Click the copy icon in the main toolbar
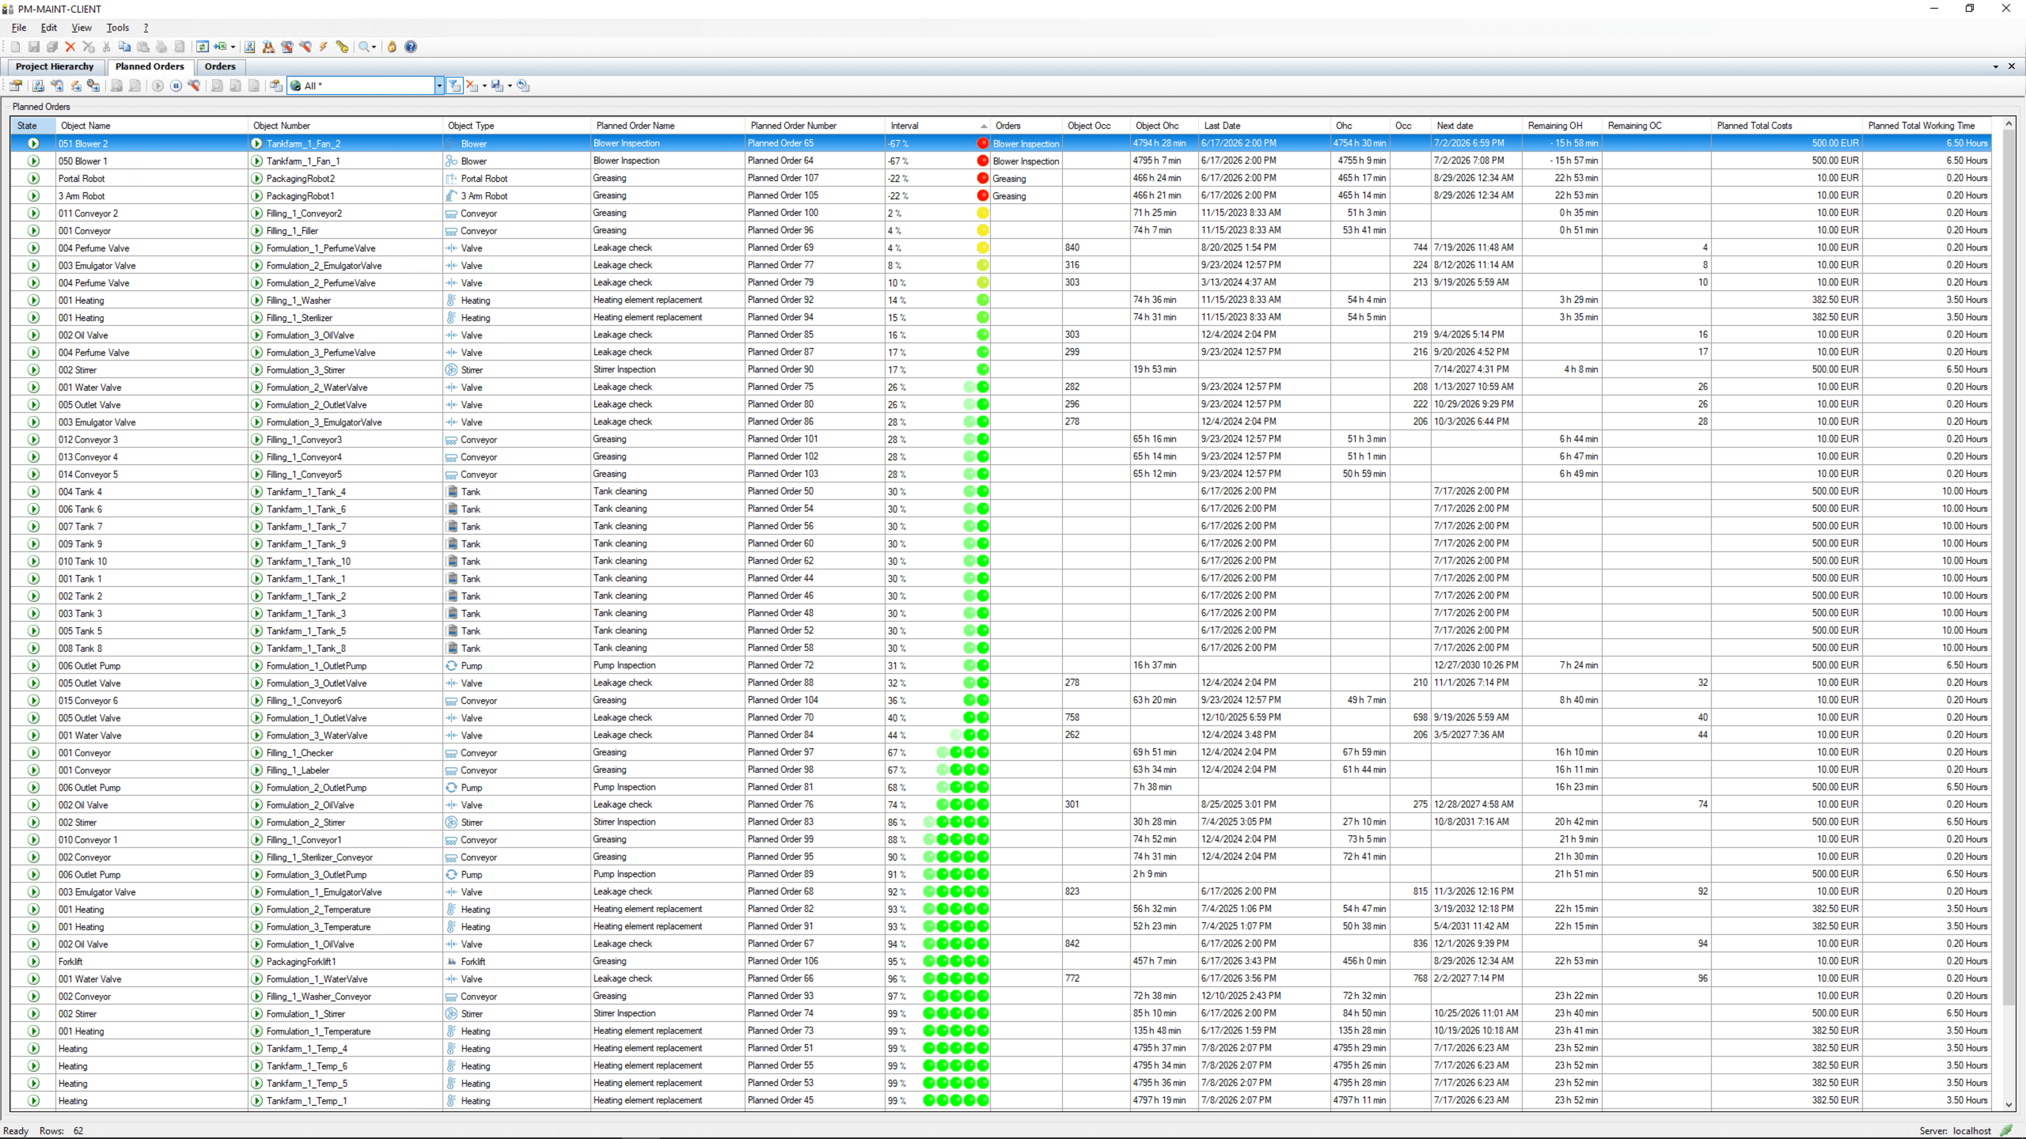This screenshot has width=2026, height=1139. (x=124, y=47)
